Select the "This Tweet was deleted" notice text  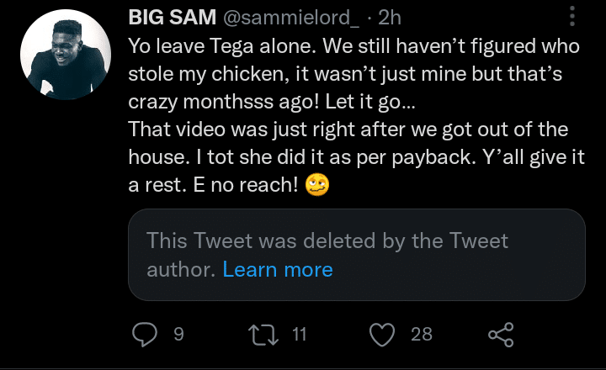click(x=327, y=241)
